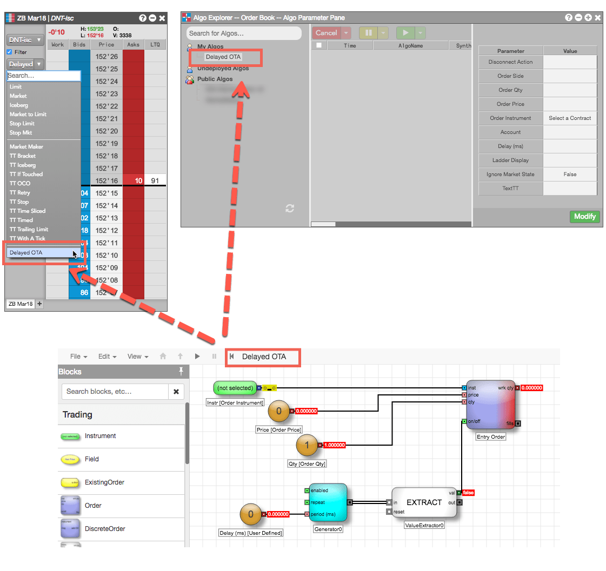
Task: Add a new tab next to ZB Mar18
Action: 39,304
